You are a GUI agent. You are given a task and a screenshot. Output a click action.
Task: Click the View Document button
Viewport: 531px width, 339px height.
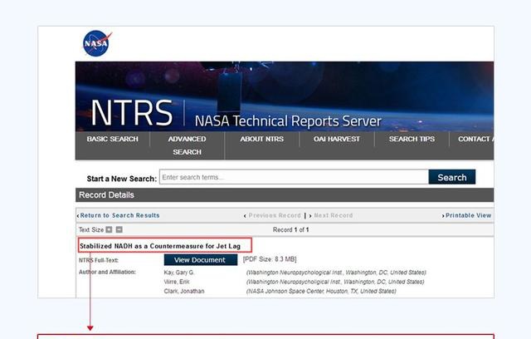[x=201, y=260]
